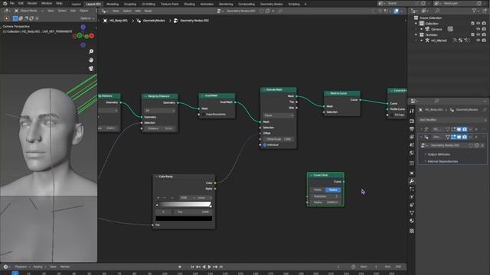
Task: Click the play animation button
Action: click(x=209, y=267)
